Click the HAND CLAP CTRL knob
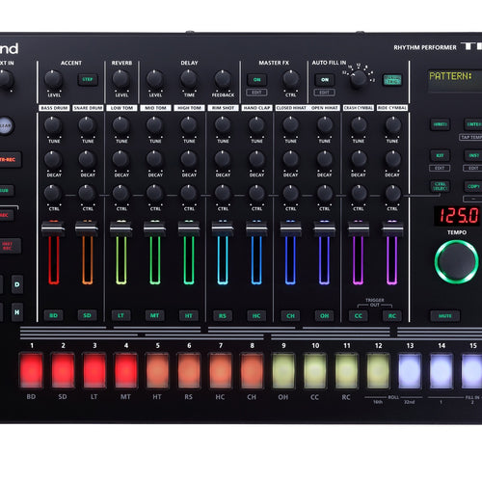Screen dimensions: 482x482 256,194
